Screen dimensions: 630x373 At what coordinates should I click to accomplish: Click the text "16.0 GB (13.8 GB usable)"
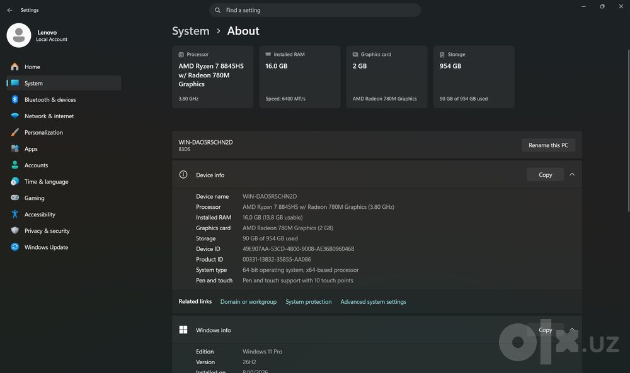(x=272, y=218)
